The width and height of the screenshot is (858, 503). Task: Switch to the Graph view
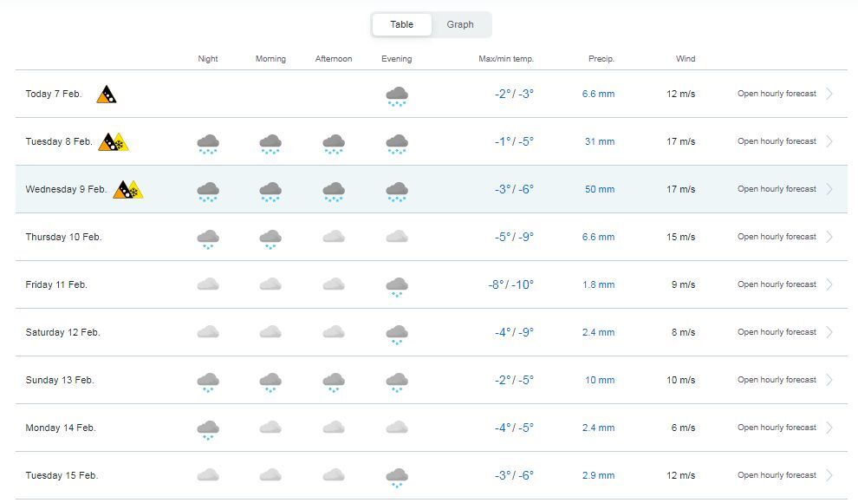[x=460, y=24]
